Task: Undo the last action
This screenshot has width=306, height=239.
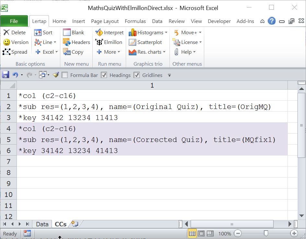Action: pyautogui.click(x=15, y=75)
